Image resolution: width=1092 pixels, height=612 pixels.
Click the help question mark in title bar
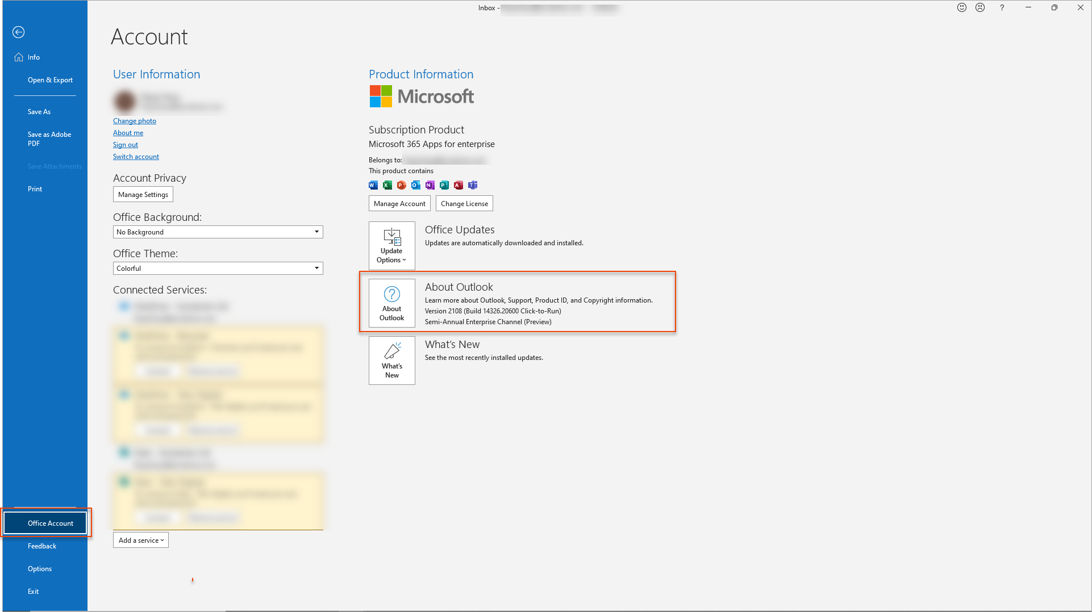pyautogui.click(x=1002, y=7)
